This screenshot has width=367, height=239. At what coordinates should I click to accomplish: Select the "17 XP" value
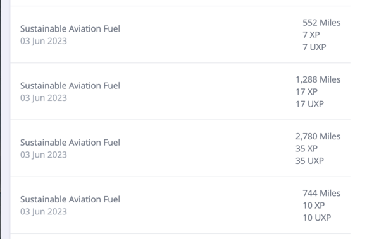click(x=306, y=91)
